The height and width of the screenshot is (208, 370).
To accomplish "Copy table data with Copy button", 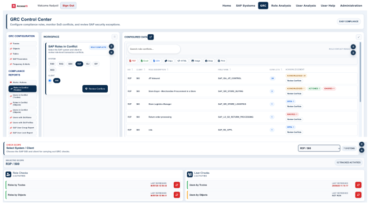I will [169, 61].
